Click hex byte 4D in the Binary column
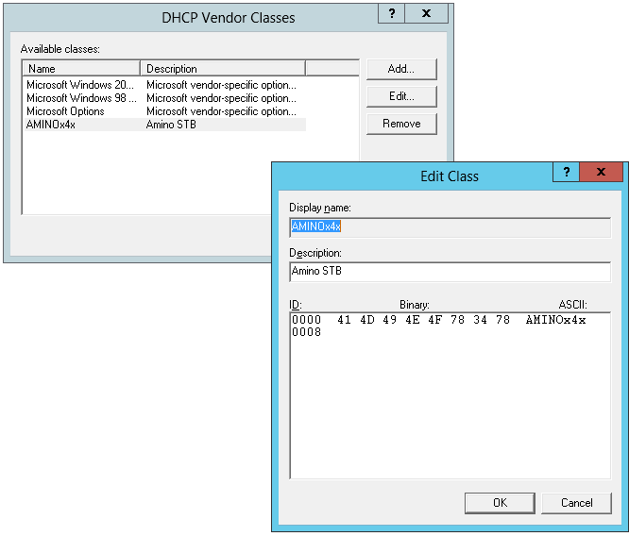The width and height of the screenshot is (629, 536). [x=367, y=320]
